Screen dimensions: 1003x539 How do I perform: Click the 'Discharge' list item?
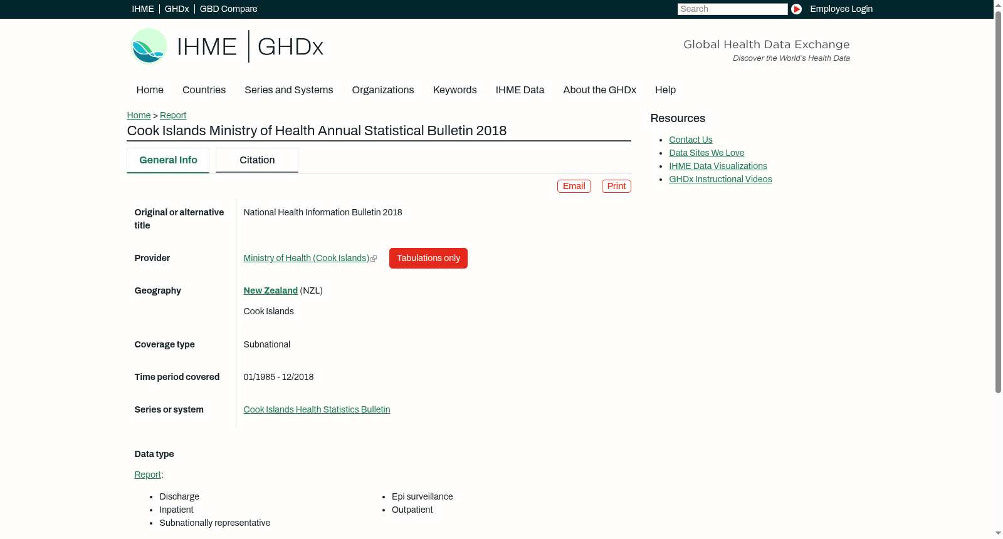179,496
